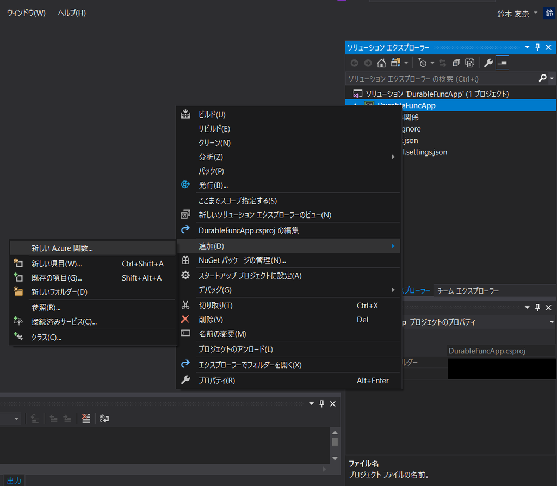Open the 鈴木 友崇 account dropdown
Image resolution: width=557 pixels, height=486 pixels.
[517, 14]
